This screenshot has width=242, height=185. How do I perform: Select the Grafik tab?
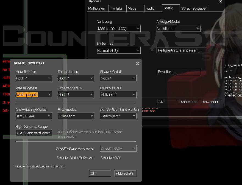pyautogui.click(x=171, y=8)
